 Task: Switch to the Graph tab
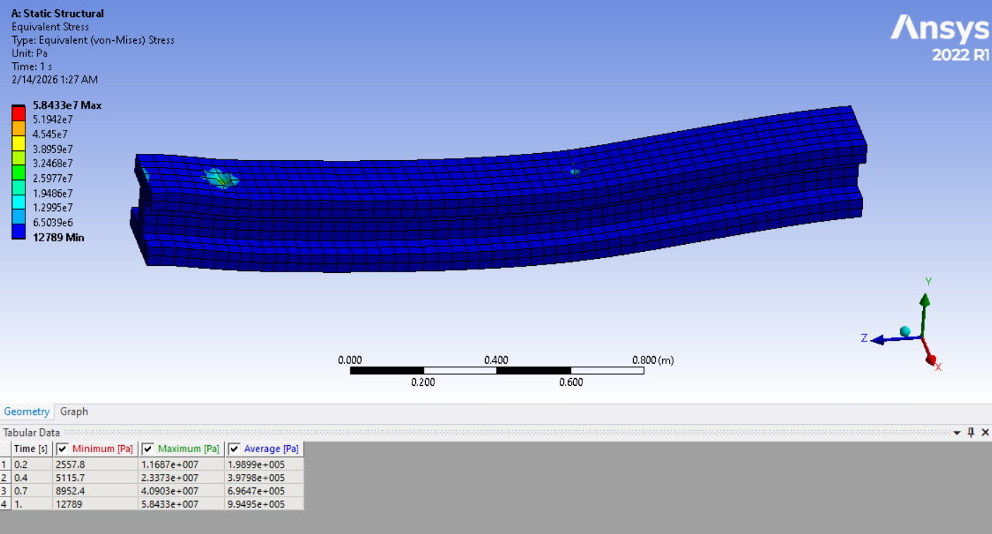coord(74,411)
